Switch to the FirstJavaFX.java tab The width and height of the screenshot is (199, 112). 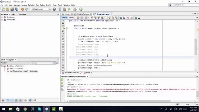click(82, 14)
